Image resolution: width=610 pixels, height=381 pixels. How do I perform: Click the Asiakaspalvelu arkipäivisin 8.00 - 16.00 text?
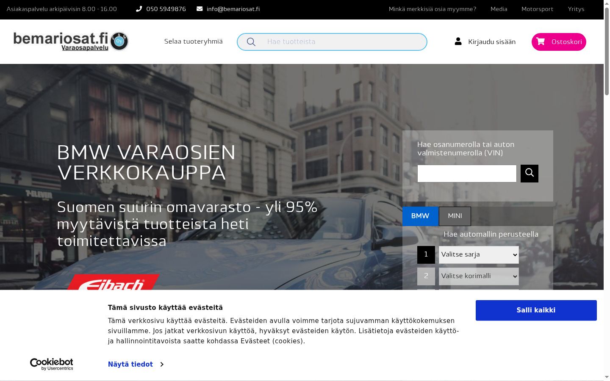tap(62, 9)
